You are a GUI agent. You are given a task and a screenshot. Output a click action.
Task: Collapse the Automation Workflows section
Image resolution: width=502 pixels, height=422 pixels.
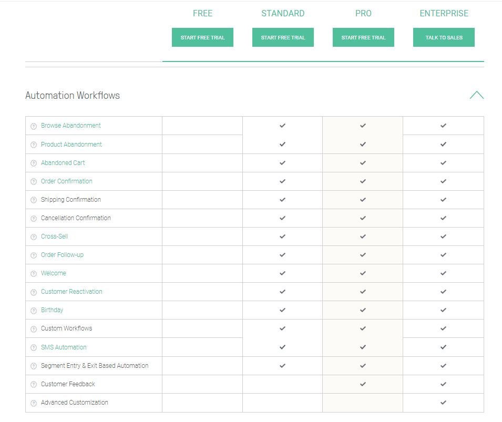coord(476,95)
